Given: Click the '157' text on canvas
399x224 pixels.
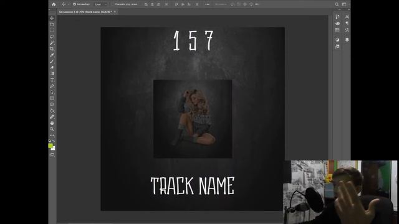Looking at the screenshot, I should click(x=193, y=40).
